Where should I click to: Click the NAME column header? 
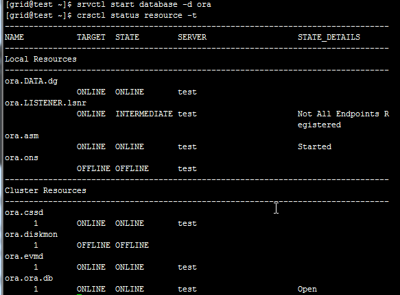14,37
